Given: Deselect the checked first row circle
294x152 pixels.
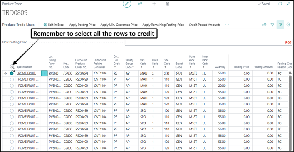Looking at the screenshot, I should 12,74.
